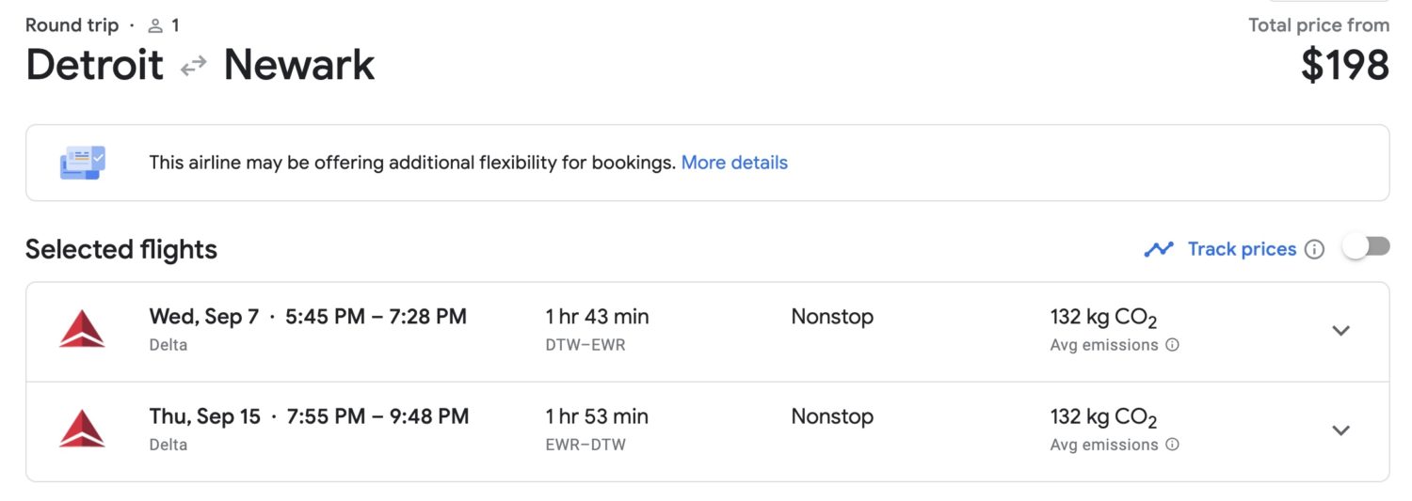Click the Delta logo on the Sep 15 flight

[82, 429]
